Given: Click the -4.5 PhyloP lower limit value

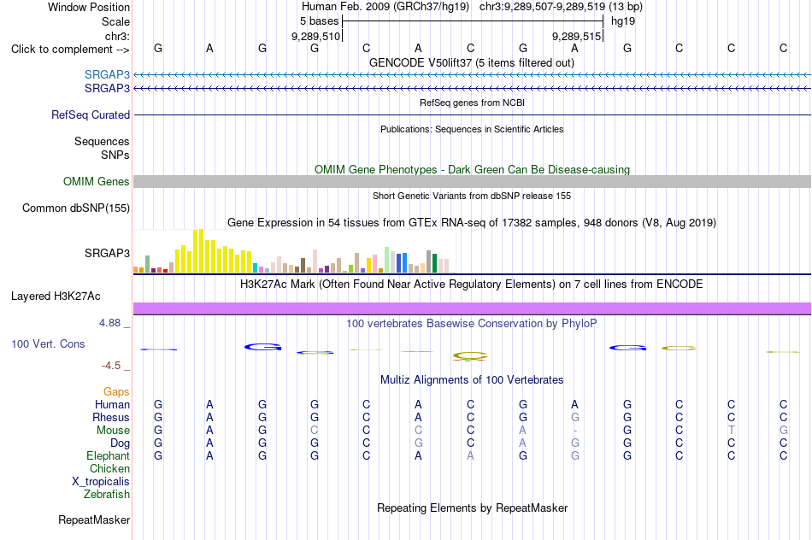Looking at the screenshot, I should [111, 366].
